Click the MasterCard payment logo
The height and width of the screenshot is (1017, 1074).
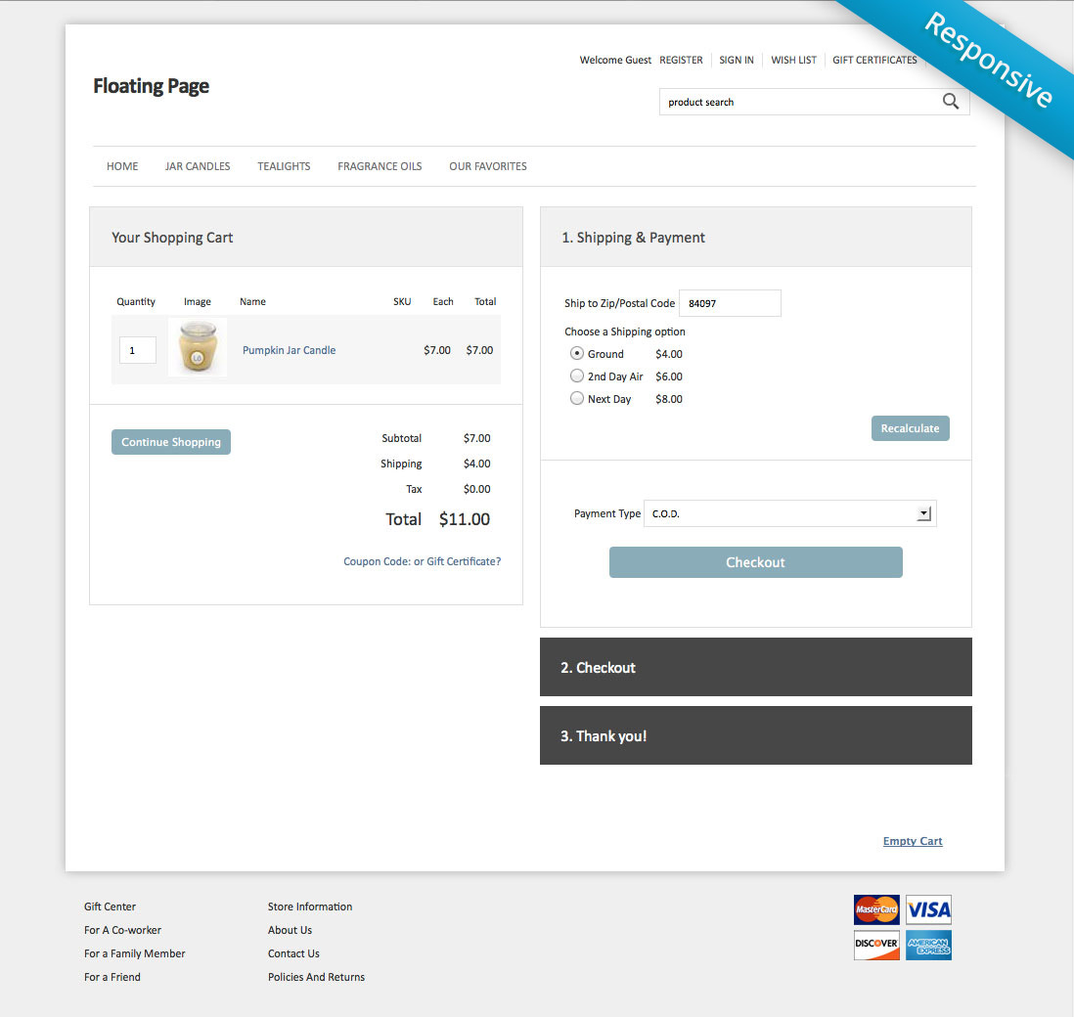pos(875,909)
